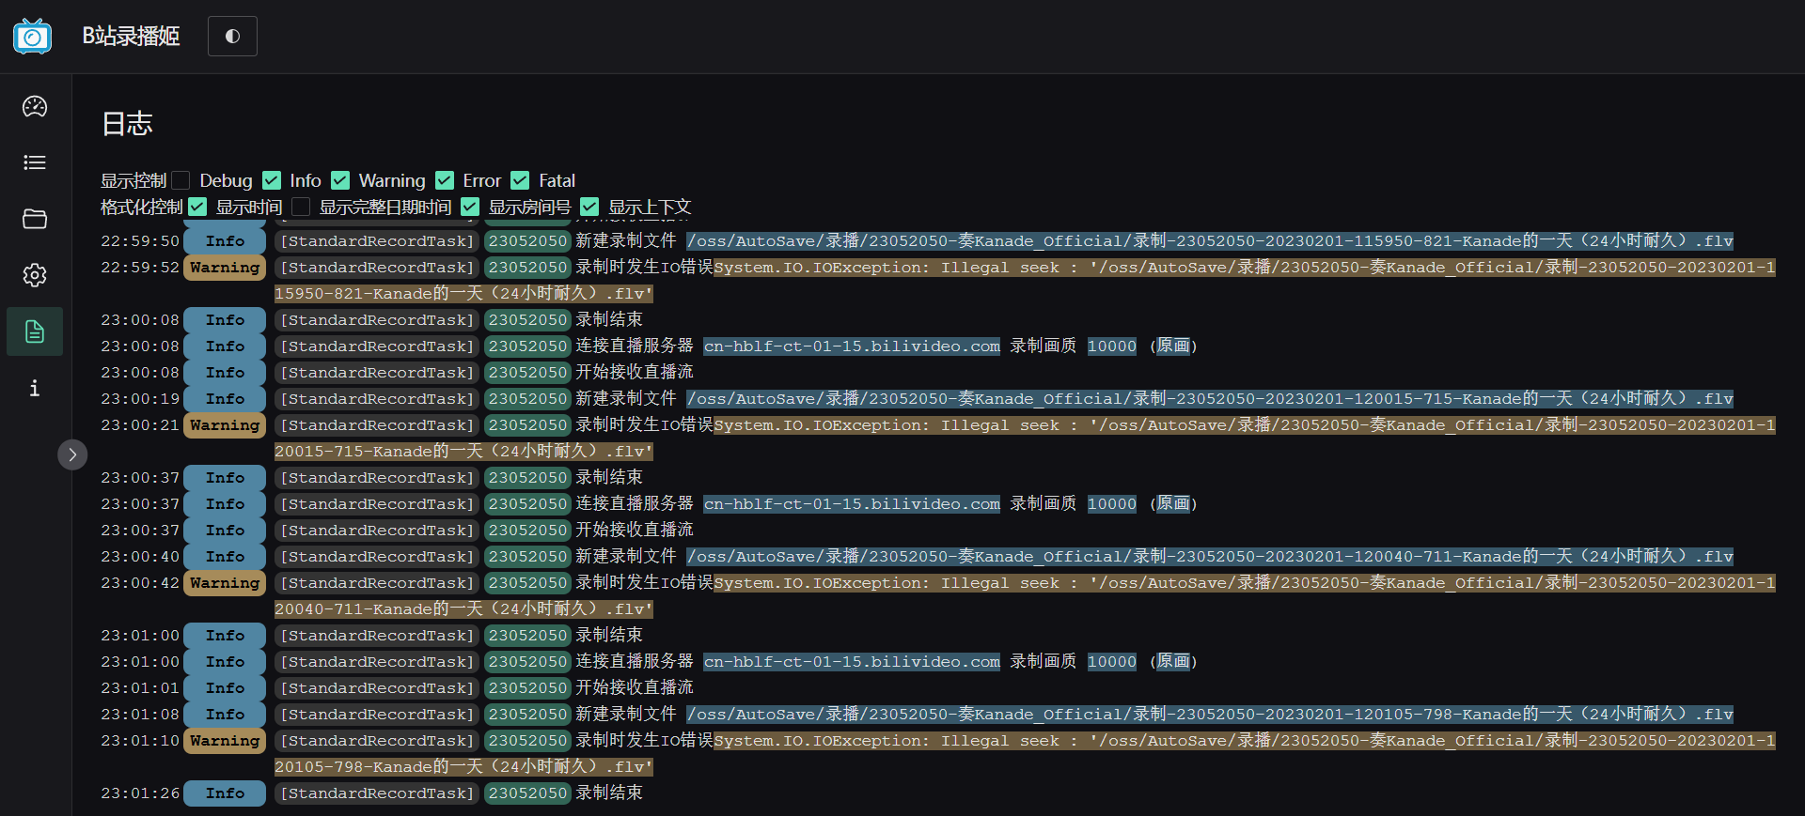Enable the Debug log level checkbox
The width and height of the screenshot is (1805, 816).
coord(181,180)
